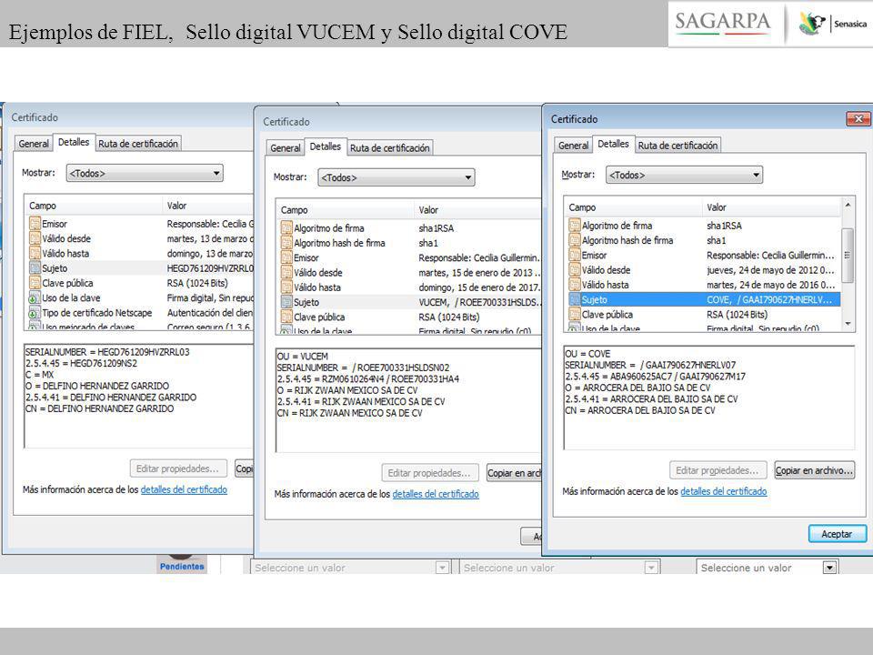Click Copiar en archivo button in right window
The width and height of the screenshot is (873, 655).
point(815,470)
